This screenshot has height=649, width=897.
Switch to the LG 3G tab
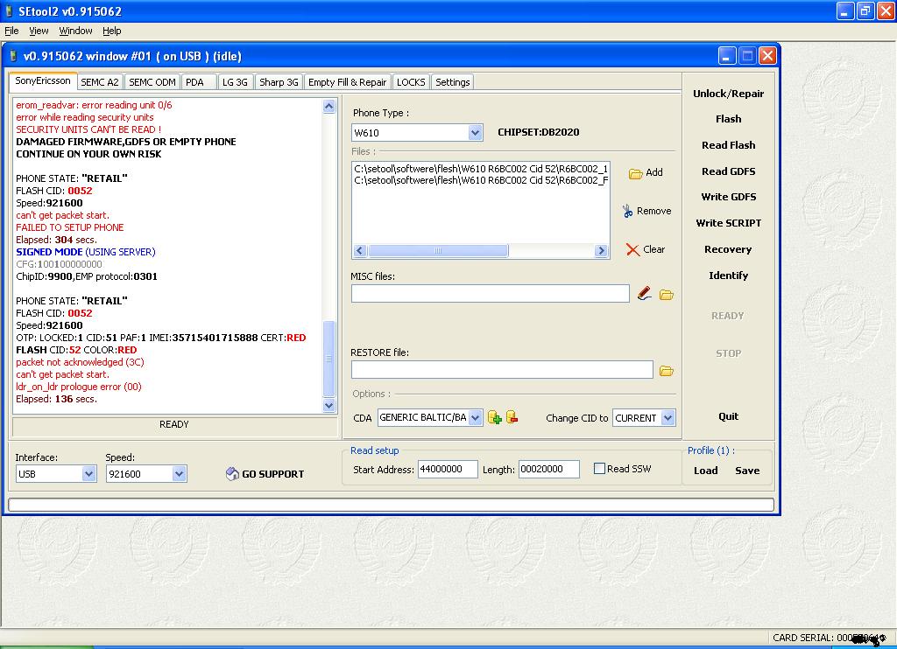coord(235,82)
